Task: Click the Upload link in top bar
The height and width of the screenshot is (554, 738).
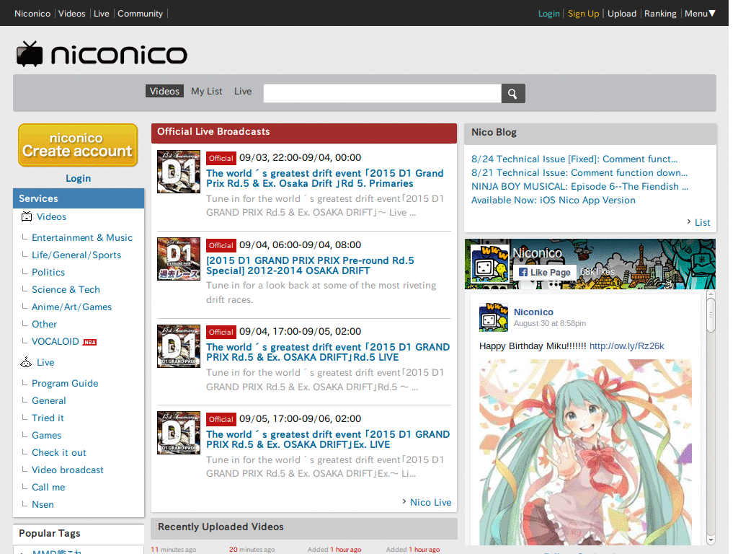Action: click(x=622, y=14)
